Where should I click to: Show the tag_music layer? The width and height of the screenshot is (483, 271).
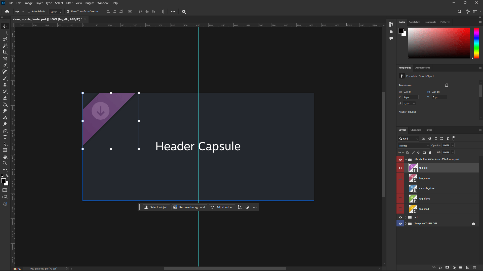coord(400,178)
